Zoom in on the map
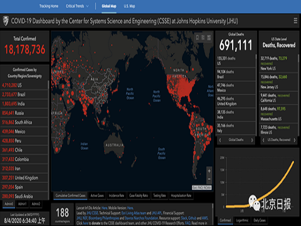 pyautogui.click(x=208, y=170)
